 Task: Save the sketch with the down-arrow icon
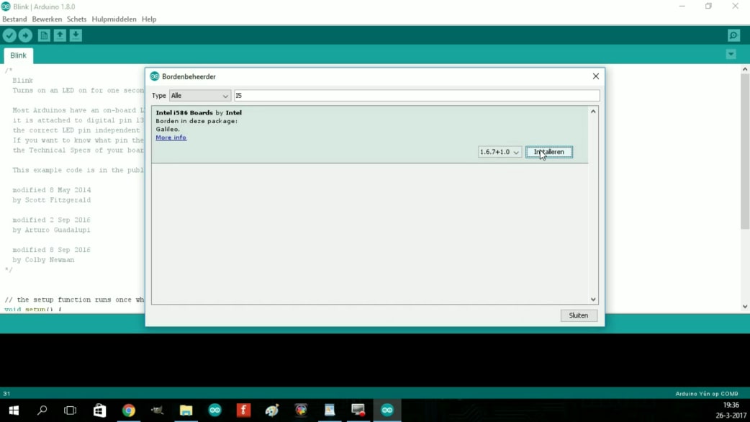click(x=76, y=35)
